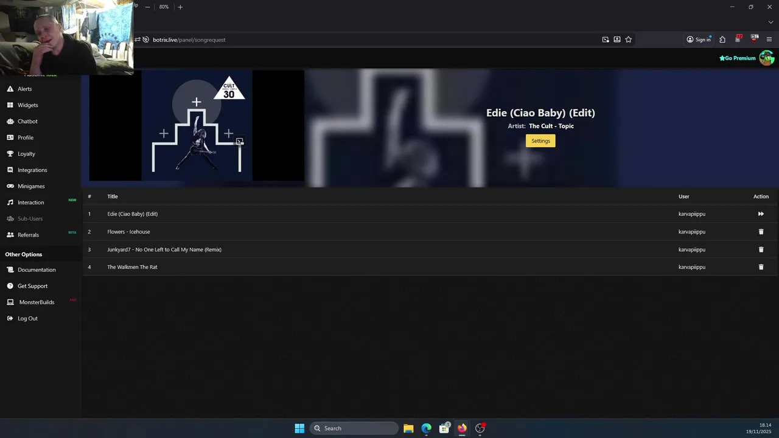779x438 pixels.
Task: Delete Junkyard7 song from the queue
Action: point(761,249)
